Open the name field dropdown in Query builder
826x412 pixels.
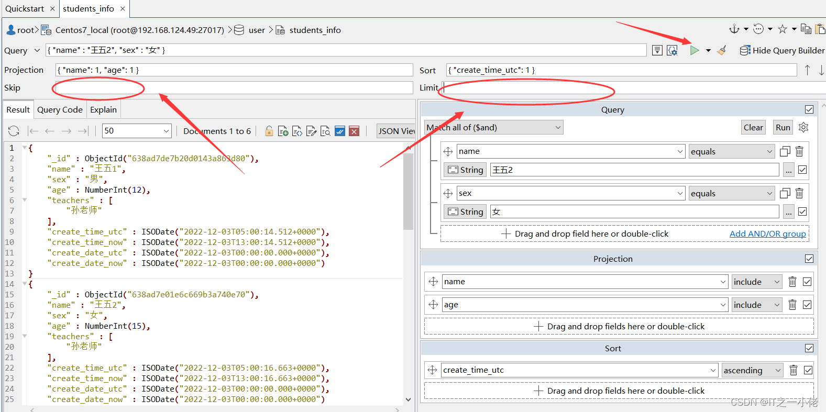point(680,151)
